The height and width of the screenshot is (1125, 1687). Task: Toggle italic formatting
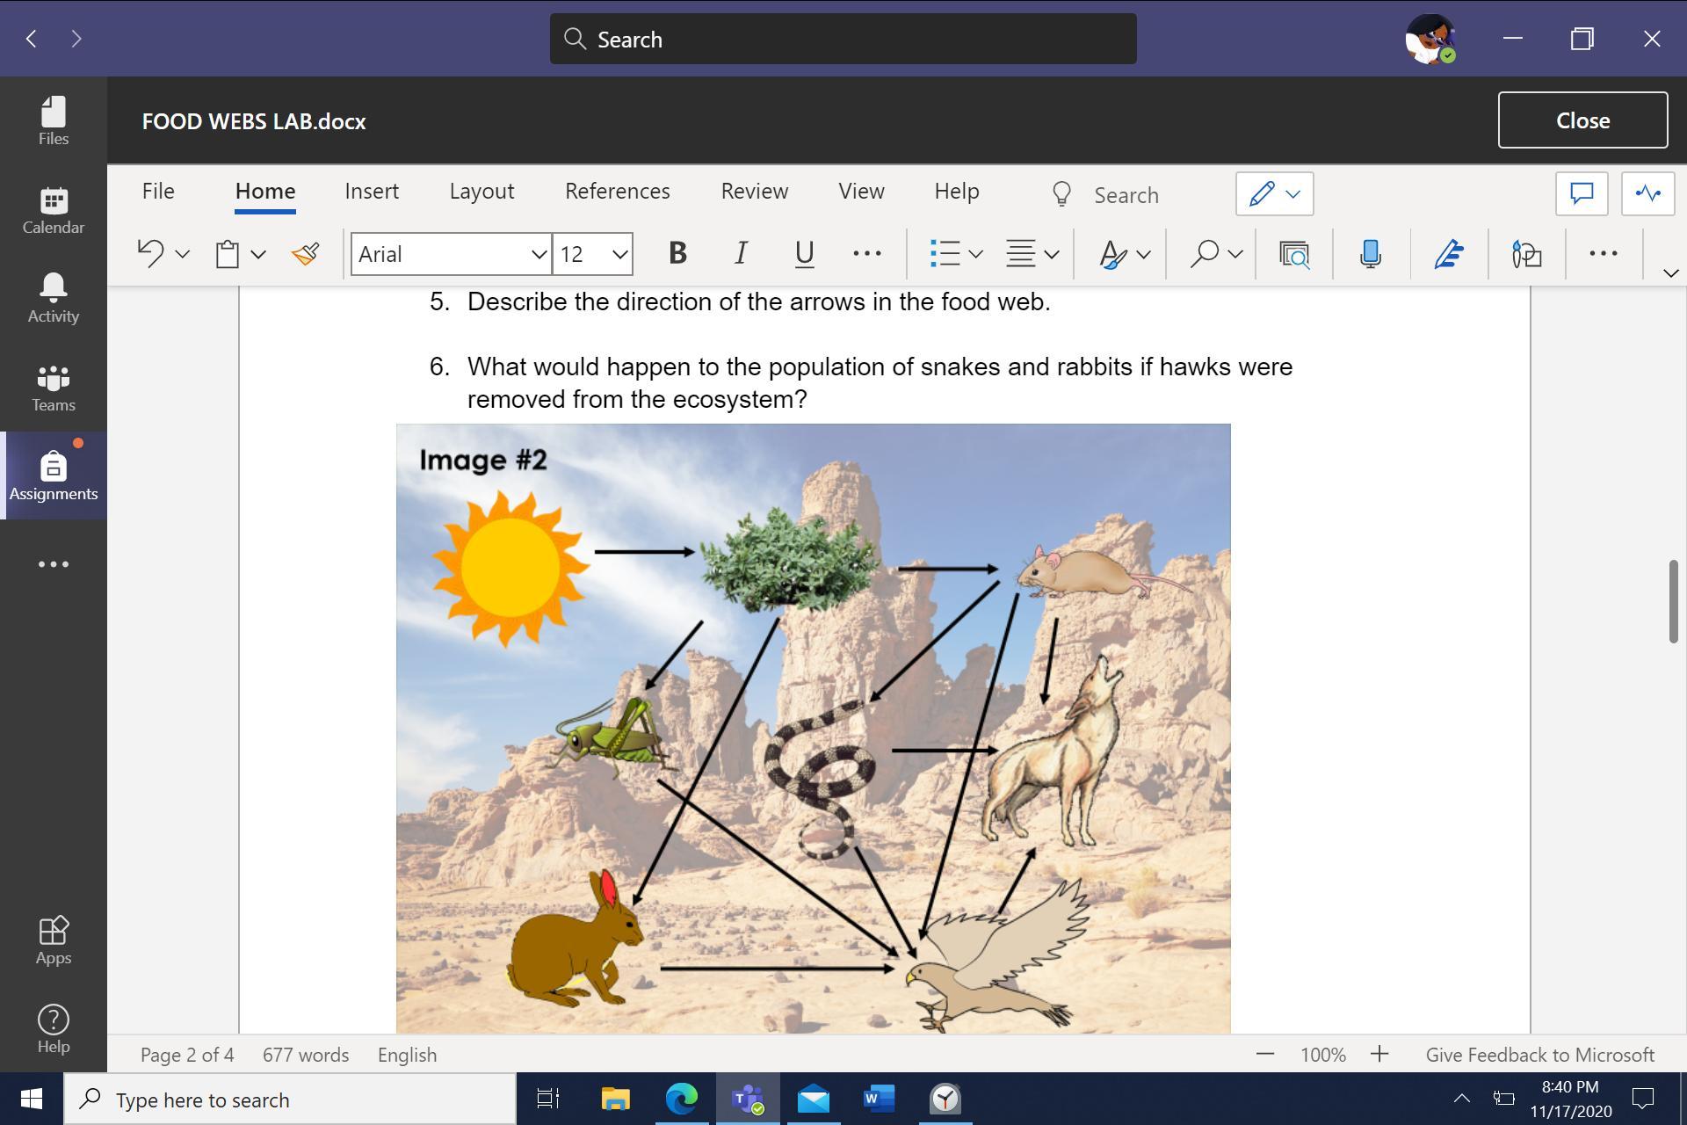click(741, 254)
